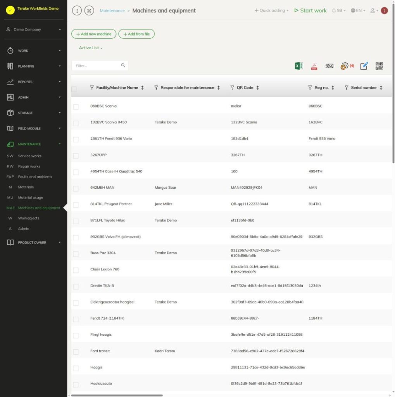Screen dimensions: 395x397
Task: Open Workobjects in sidebar
Action: point(29,218)
